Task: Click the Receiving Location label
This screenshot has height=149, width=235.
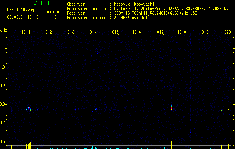Action: [87, 9]
